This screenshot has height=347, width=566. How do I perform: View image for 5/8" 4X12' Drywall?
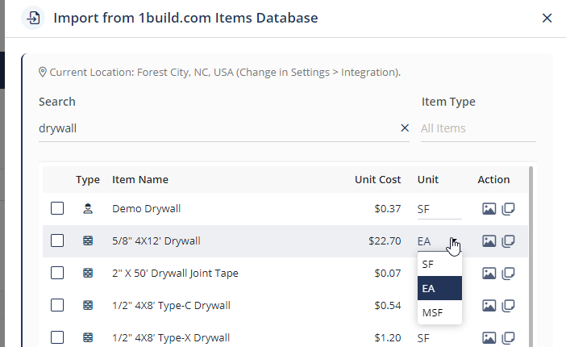[x=489, y=240]
